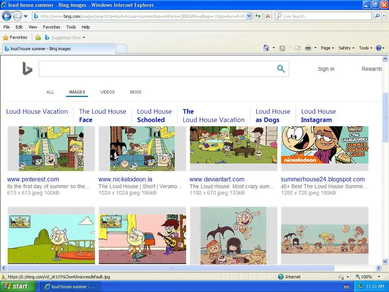Stop page loading with the red X icon
Screen dimensions: 389x292
click(x=268, y=16)
